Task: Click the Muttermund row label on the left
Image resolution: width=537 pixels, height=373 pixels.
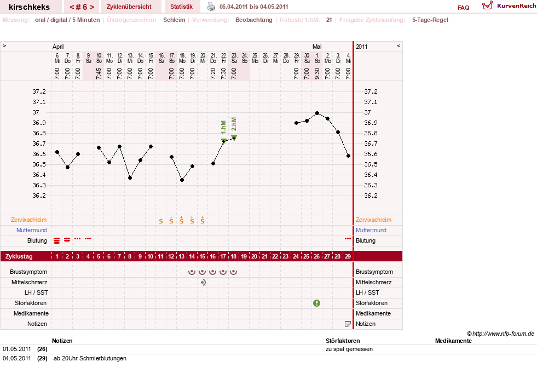Action: coord(32,230)
